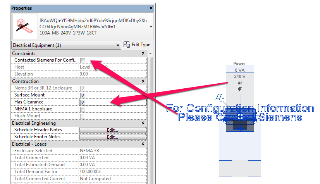
Task: Open the Electrical Equipment (1) filter dropdown
Action: (x=66, y=45)
